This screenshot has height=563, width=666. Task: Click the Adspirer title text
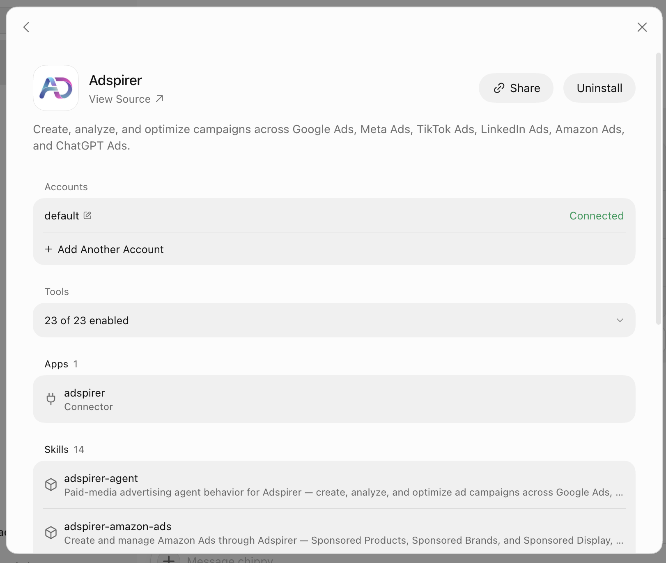(x=115, y=80)
